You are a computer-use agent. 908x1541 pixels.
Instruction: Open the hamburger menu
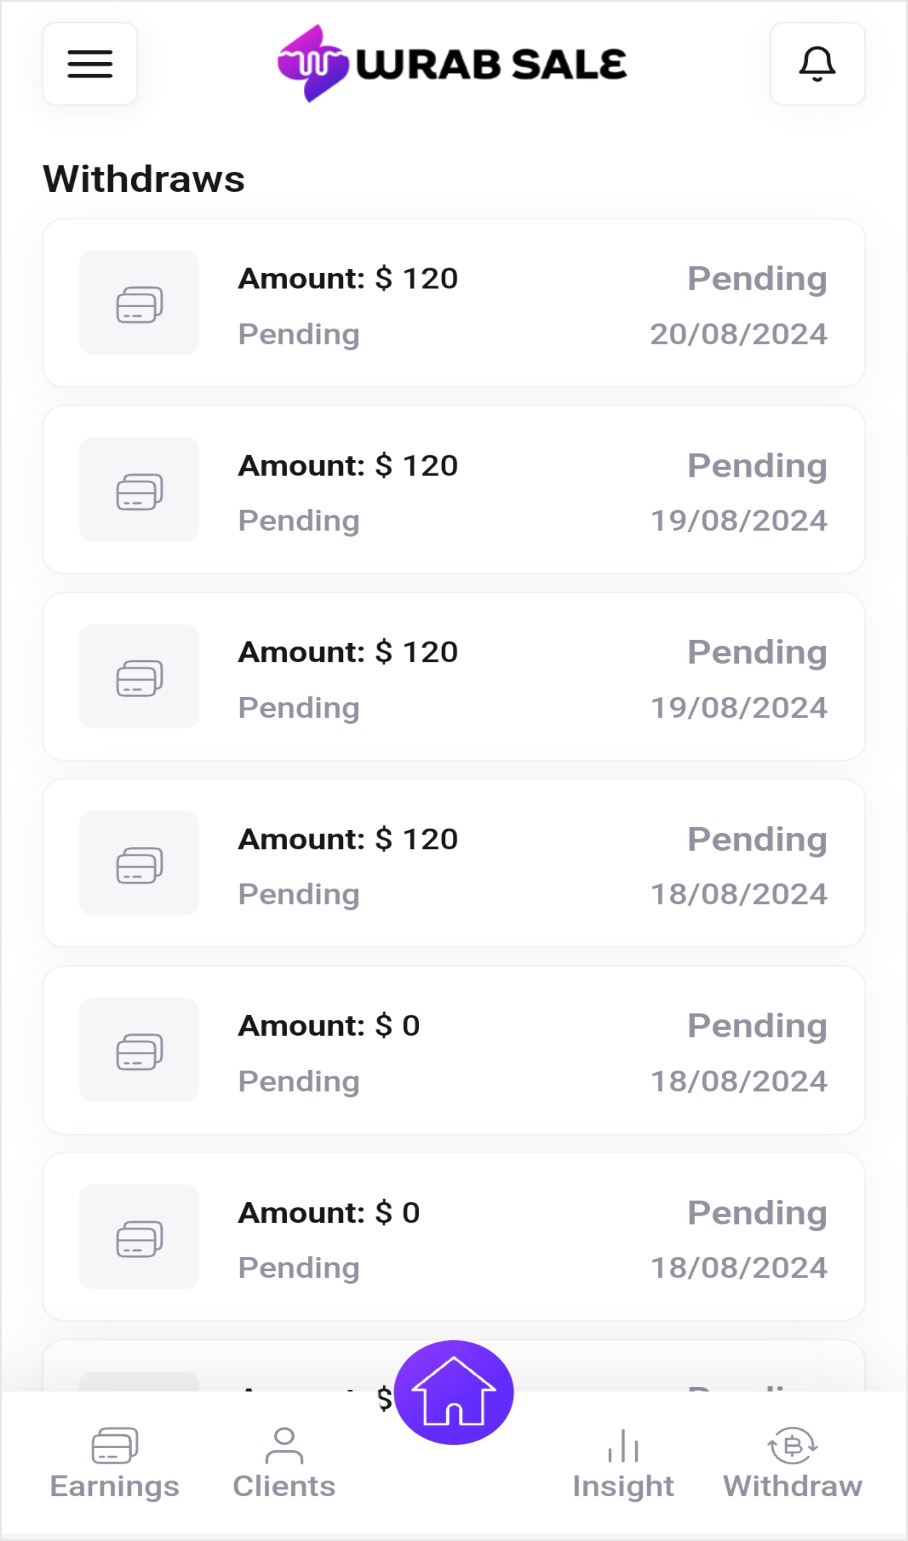point(89,64)
